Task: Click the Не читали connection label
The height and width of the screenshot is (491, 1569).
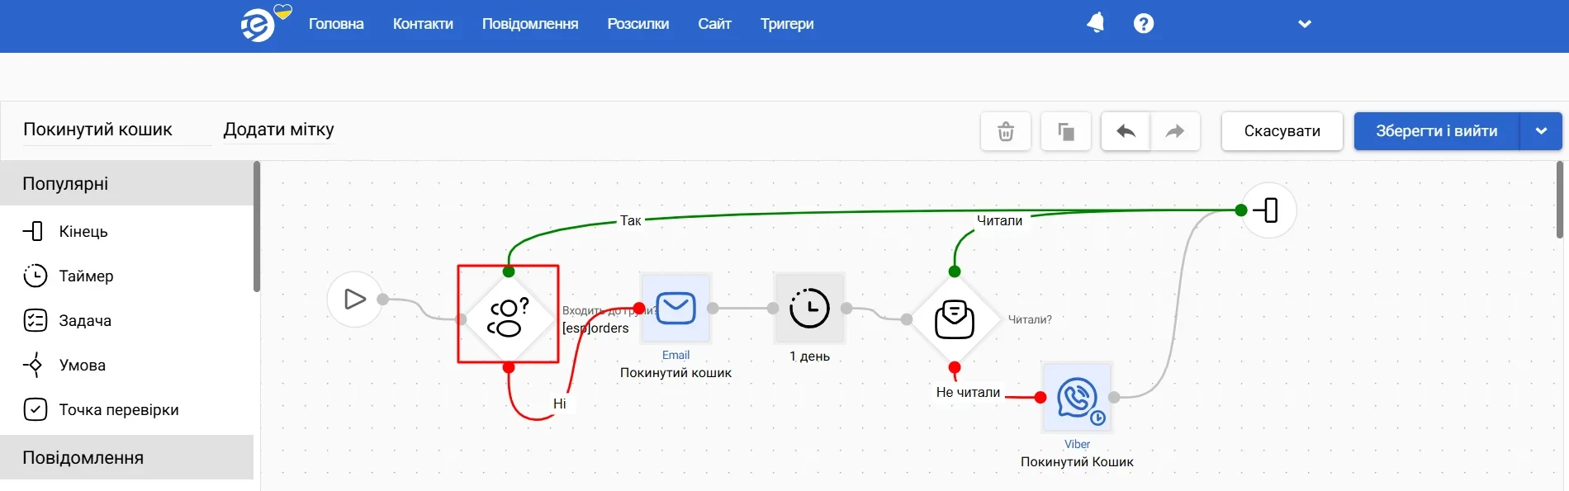Action: 968,392
